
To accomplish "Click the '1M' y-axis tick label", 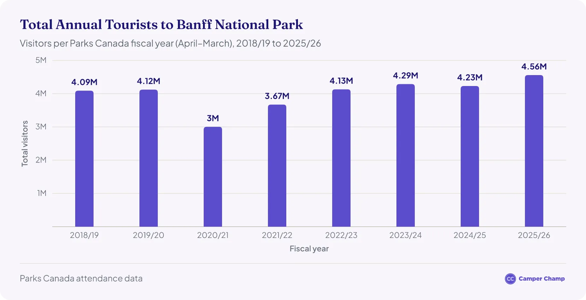I will click(42, 193).
